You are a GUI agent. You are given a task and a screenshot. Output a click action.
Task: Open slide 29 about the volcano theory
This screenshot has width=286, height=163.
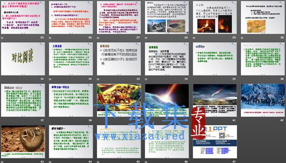[x=215, y=17]
